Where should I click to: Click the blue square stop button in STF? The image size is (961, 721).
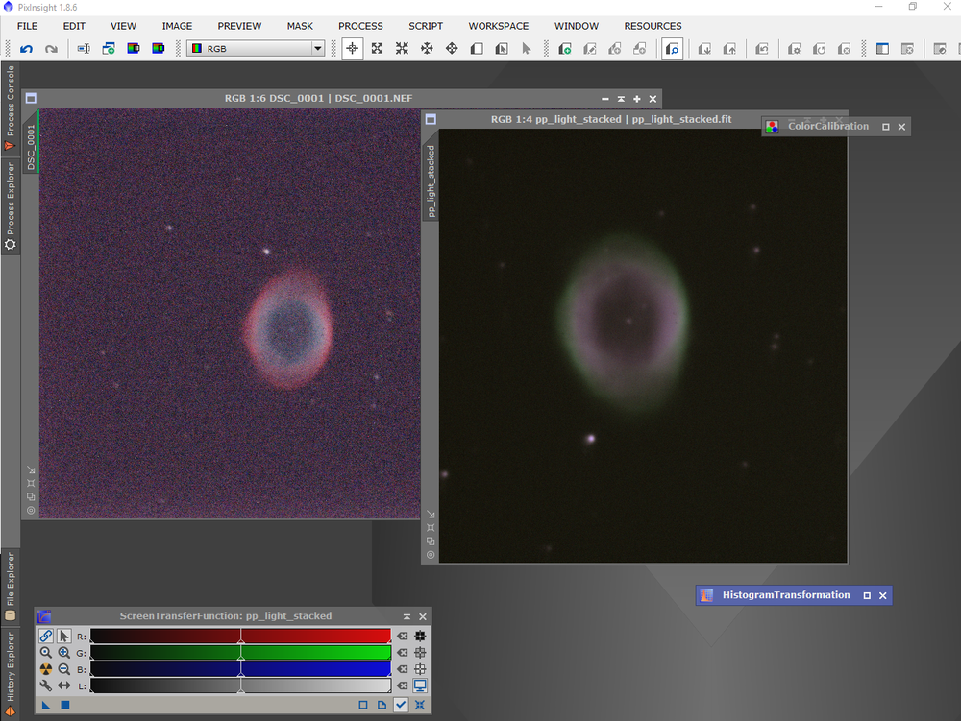pyautogui.click(x=64, y=704)
